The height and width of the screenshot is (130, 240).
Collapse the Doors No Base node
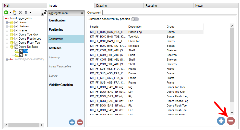(7, 47)
